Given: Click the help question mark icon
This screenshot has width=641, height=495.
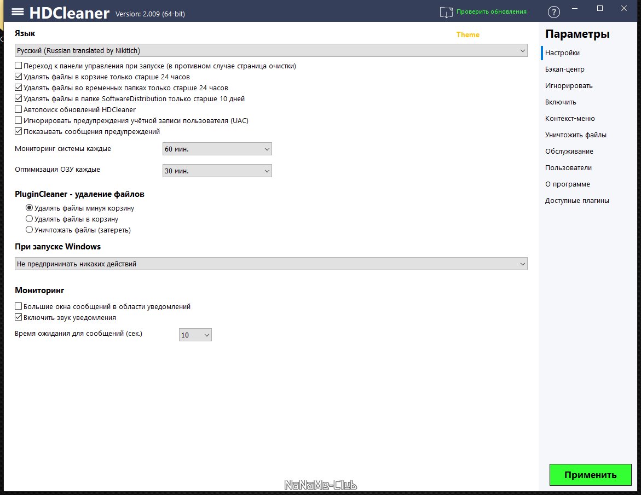Looking at the screenshot, I should 554,12.
